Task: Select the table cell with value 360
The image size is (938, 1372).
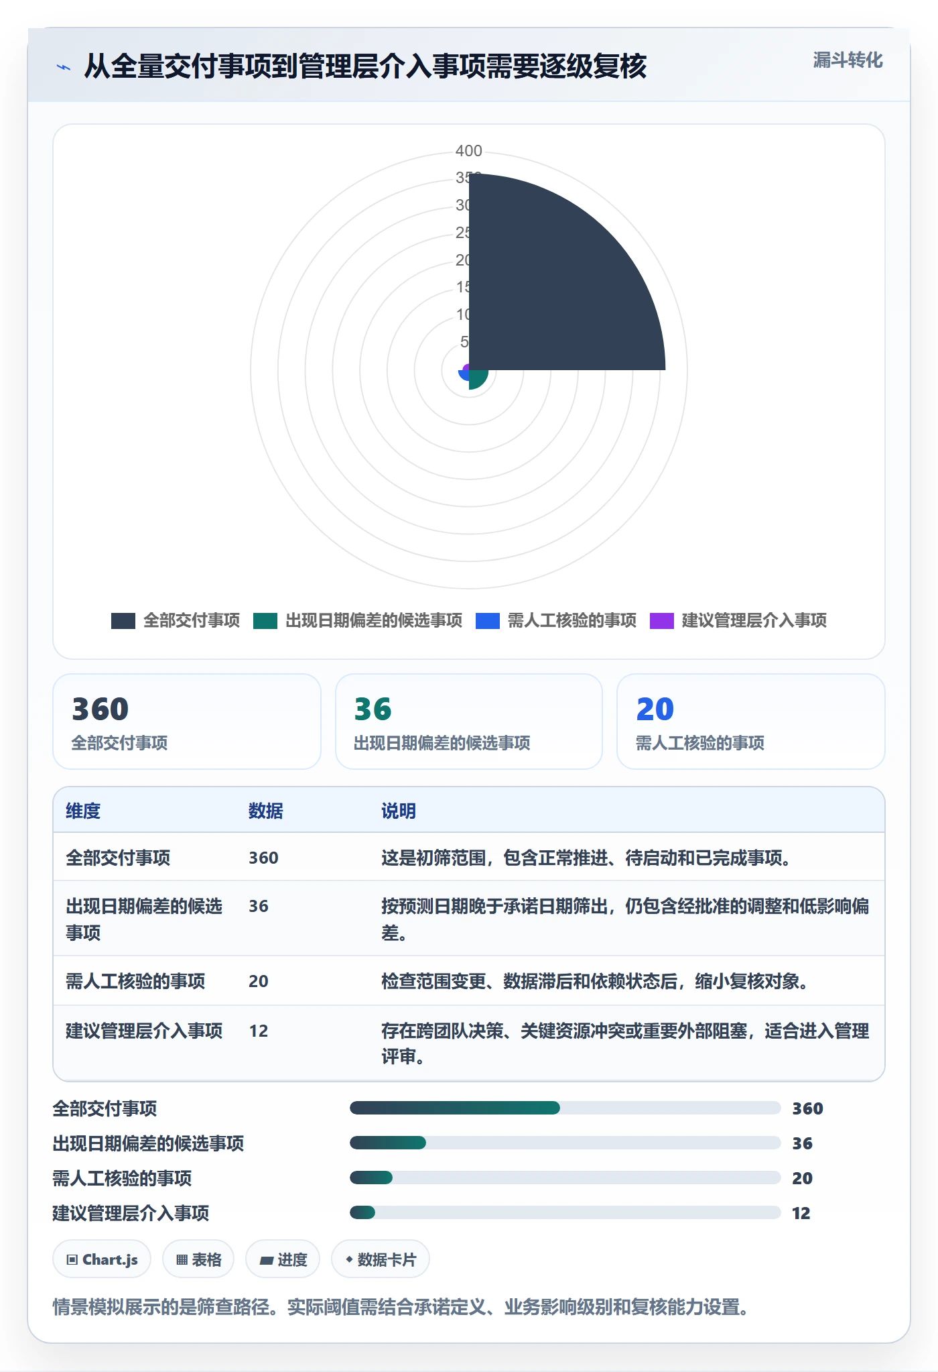Action: pos(263,858)
